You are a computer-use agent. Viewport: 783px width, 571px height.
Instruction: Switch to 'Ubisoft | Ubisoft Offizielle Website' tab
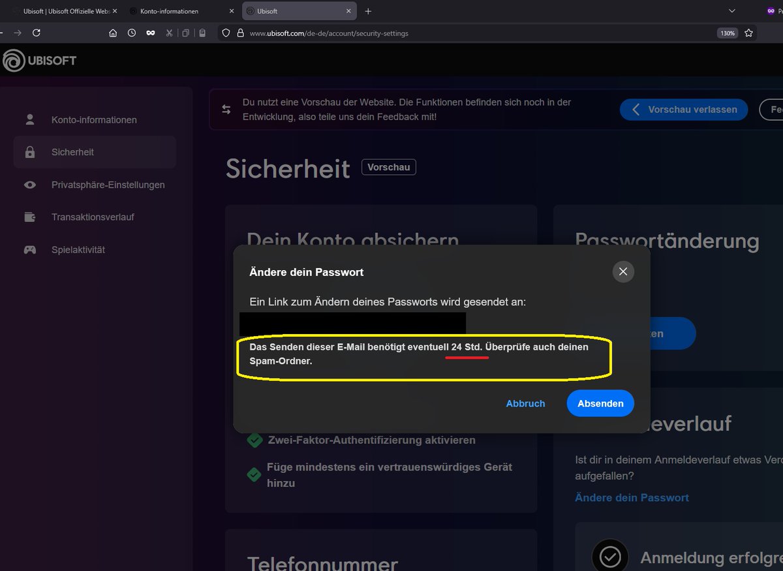click(65, 11)
